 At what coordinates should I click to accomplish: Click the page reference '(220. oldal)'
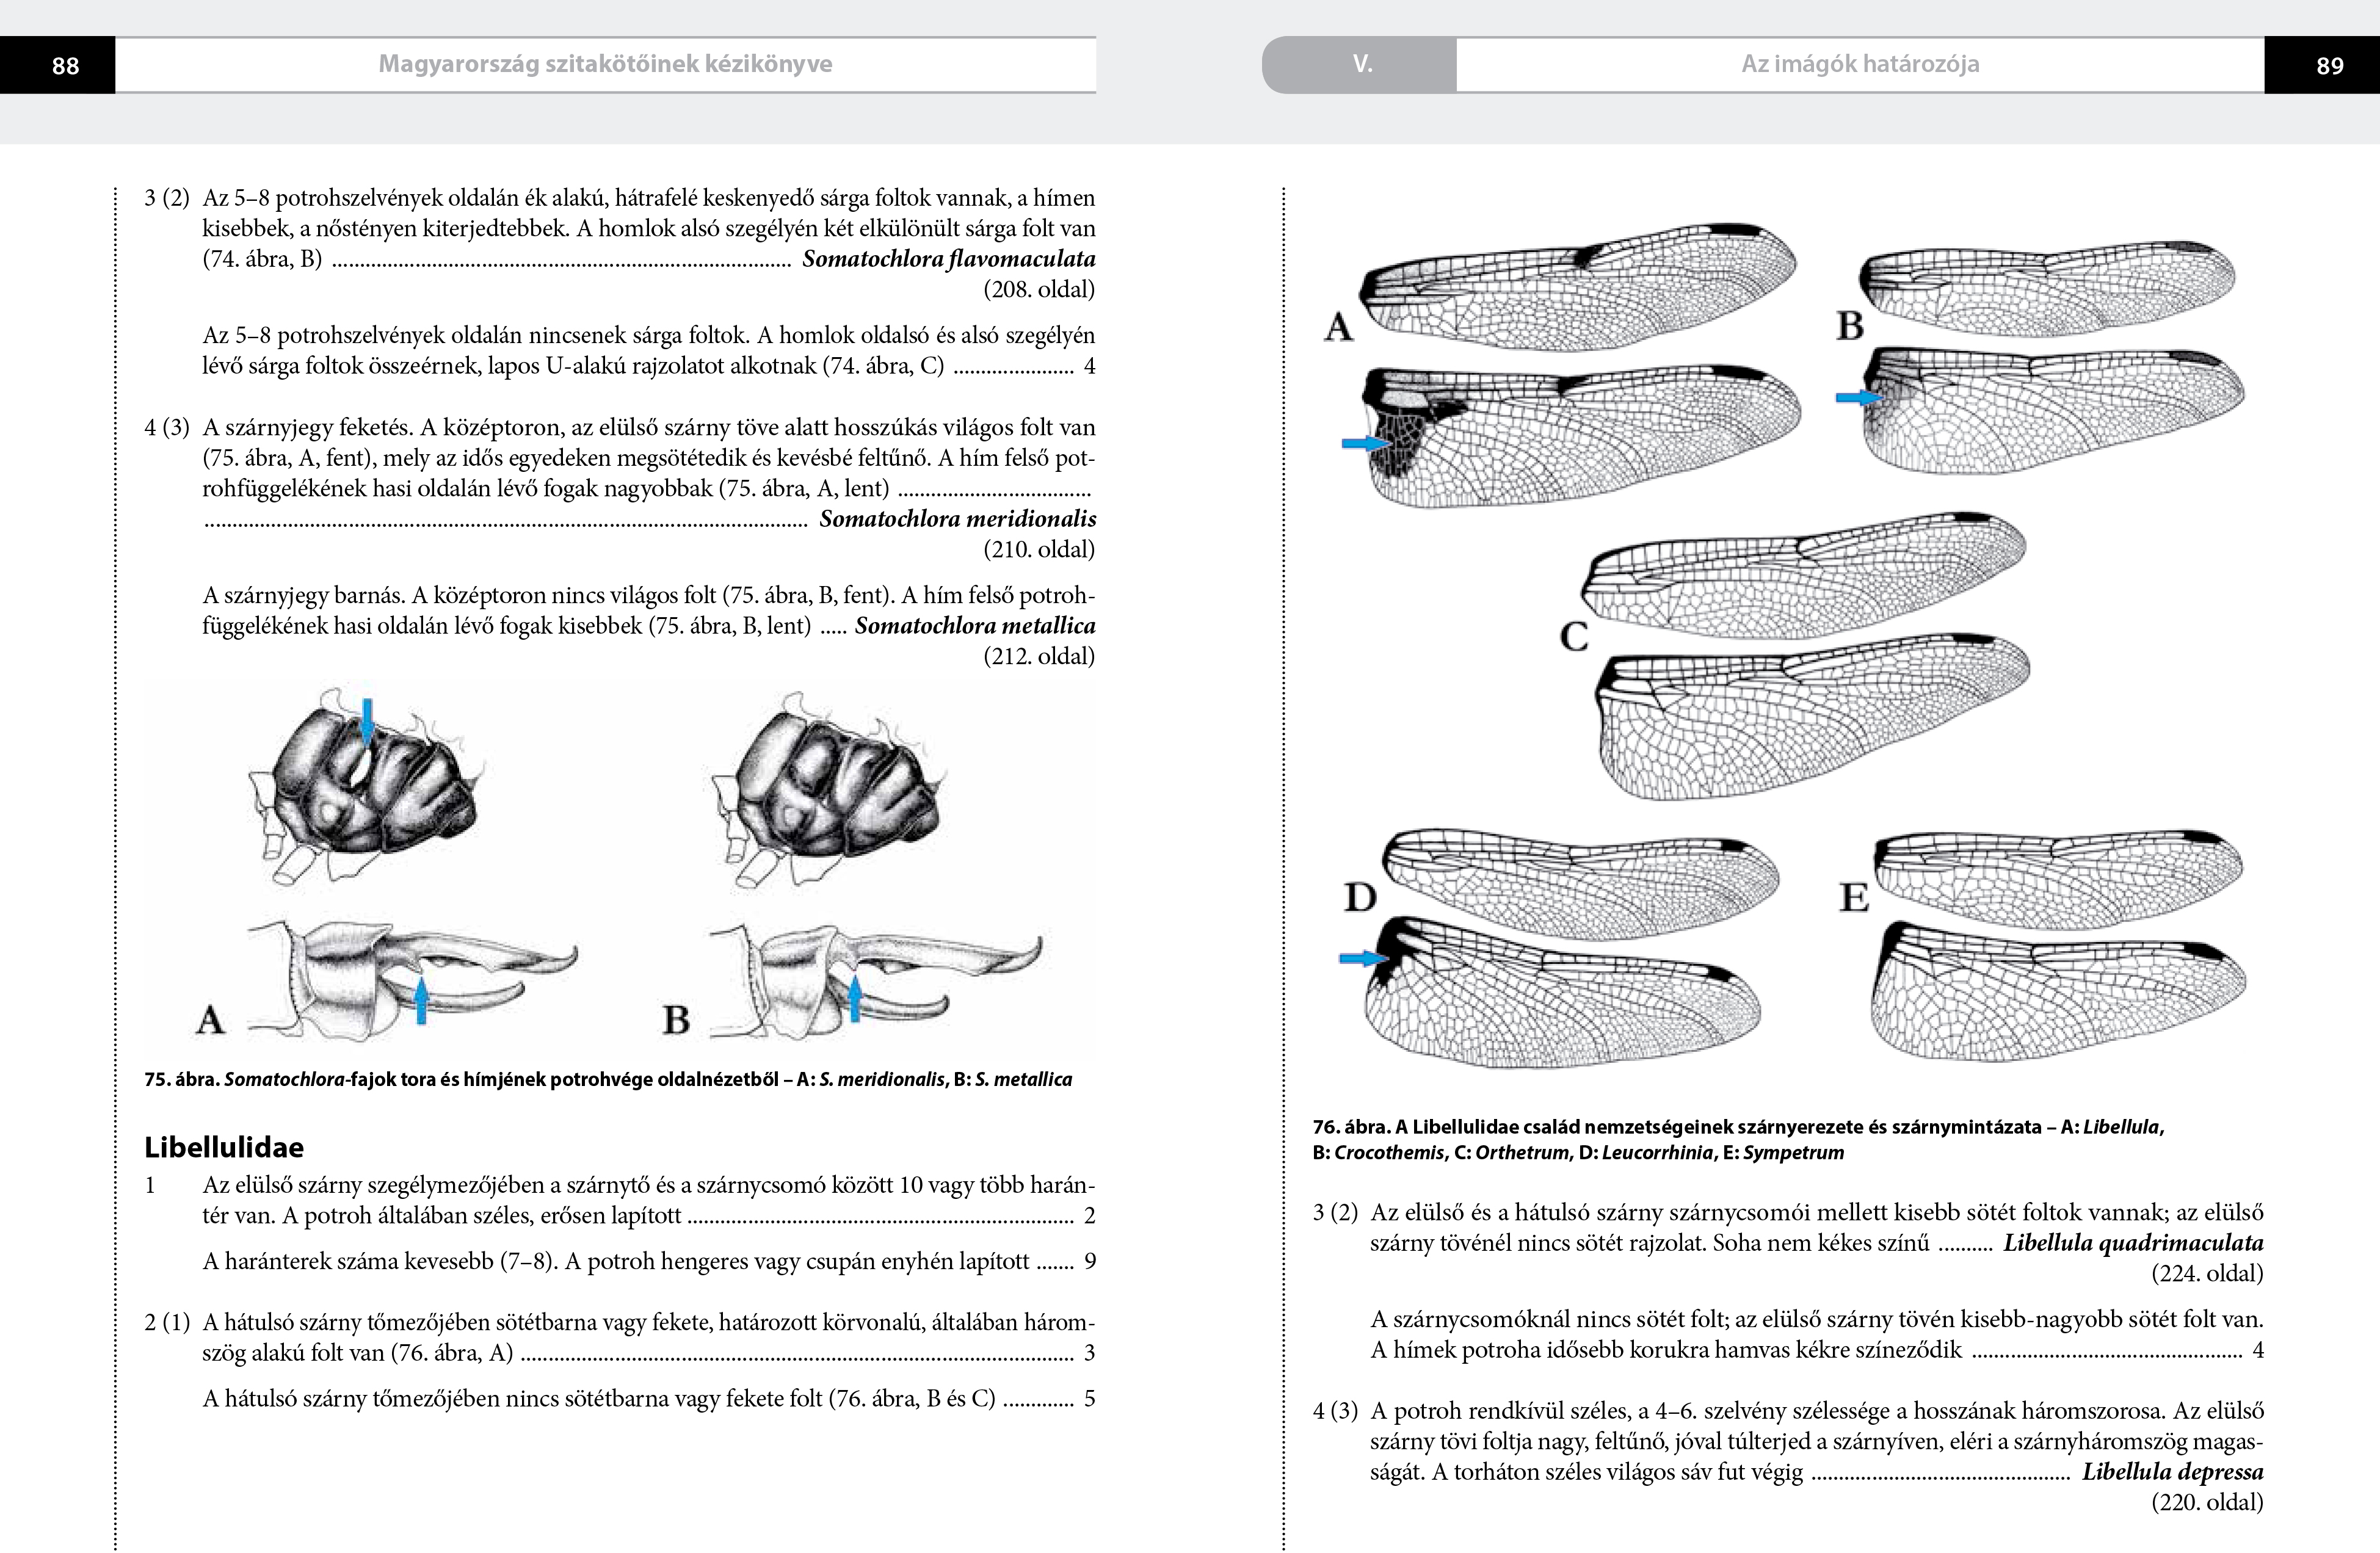click(x=2207, y=1503)
